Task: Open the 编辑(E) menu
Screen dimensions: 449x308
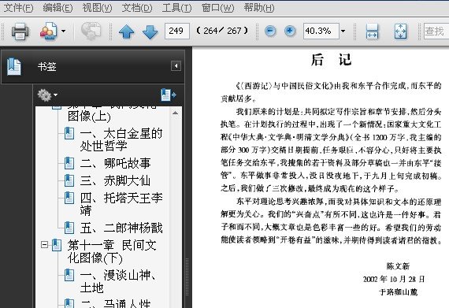Action: [x=58, y=8]
